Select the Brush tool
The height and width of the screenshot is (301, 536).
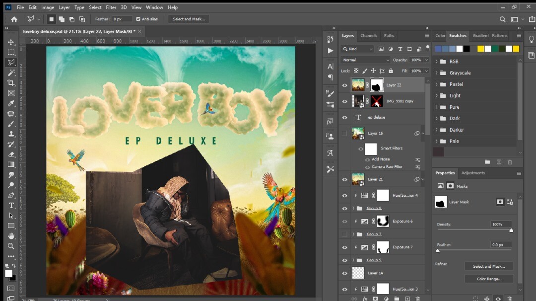click(x=11, y=124)
